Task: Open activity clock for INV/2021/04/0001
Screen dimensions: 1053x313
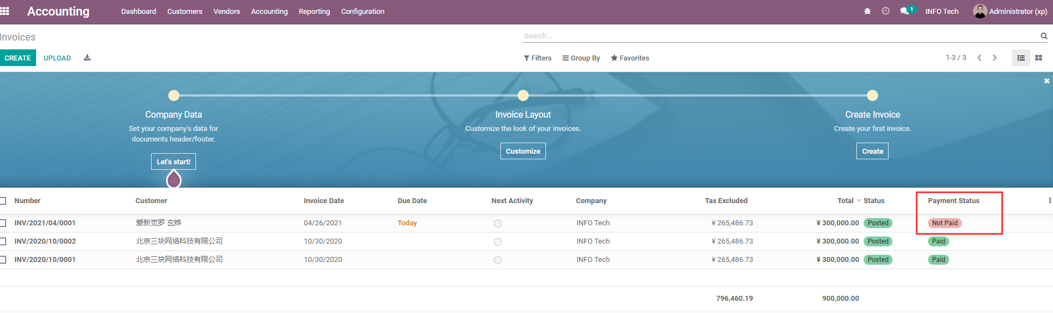Action: (x=498, y=224)
